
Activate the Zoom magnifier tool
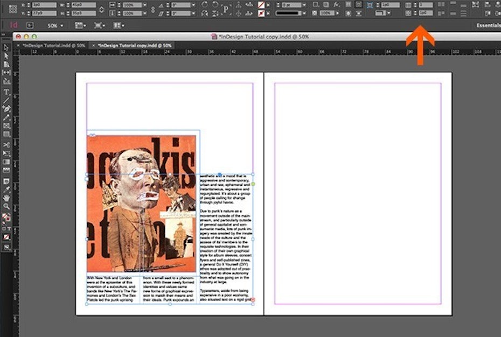coord(6,206)
